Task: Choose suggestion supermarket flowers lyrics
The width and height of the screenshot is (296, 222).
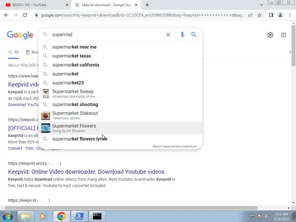Action: [x=121, y=139]
